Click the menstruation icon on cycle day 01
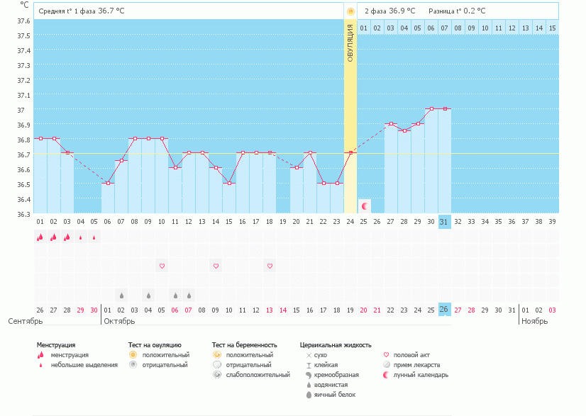 pyautogui.click(x=40, y=237)
